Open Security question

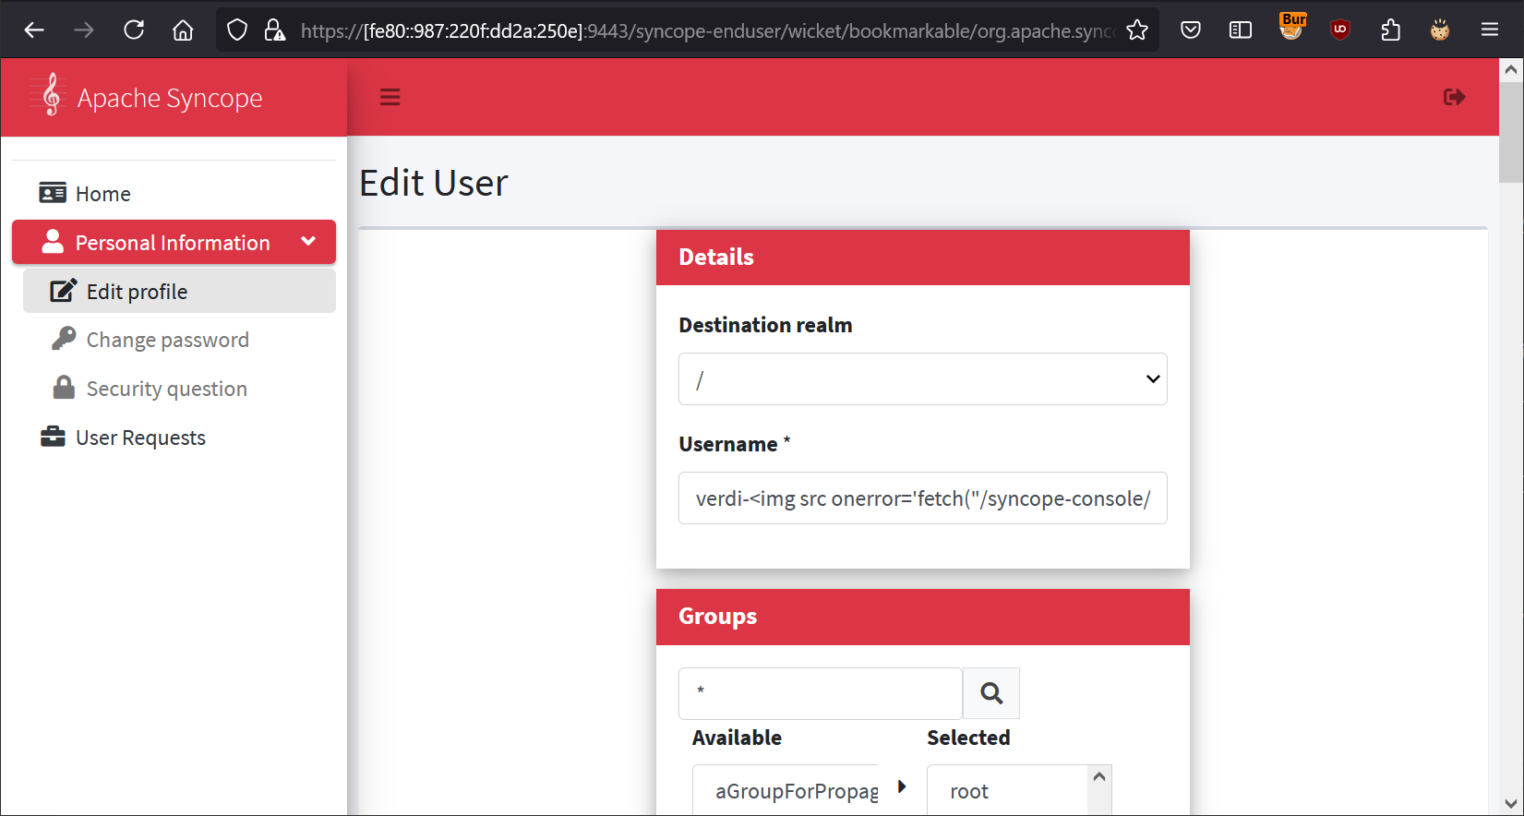coord(179,389)
